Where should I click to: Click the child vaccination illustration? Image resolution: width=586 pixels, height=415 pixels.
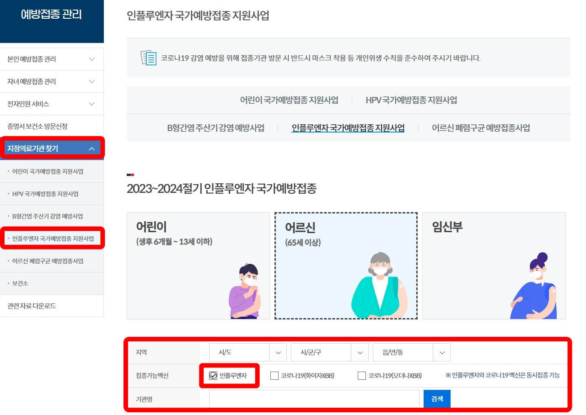244,291
